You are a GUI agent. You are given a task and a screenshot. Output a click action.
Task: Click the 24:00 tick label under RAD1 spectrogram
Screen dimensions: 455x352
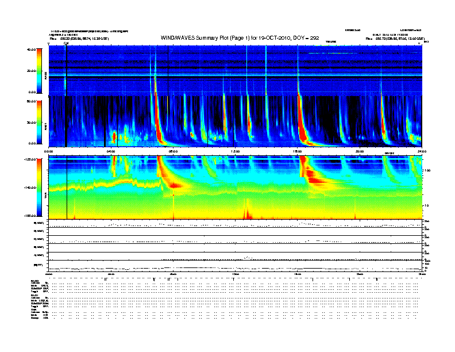point(422,151)
